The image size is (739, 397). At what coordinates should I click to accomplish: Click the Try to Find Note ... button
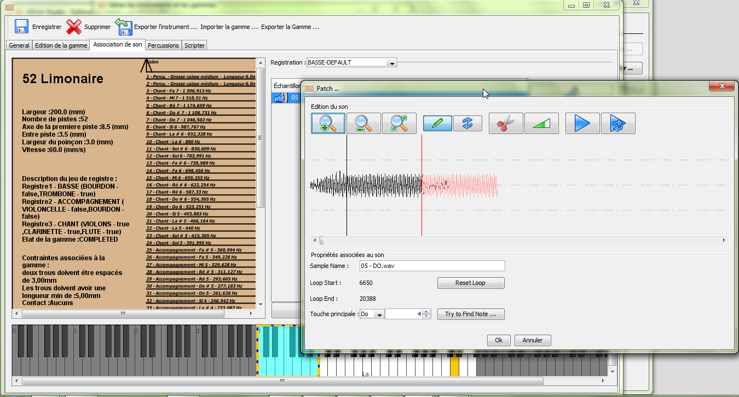point(471,314)
